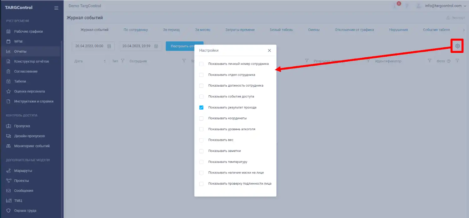Open the info@targcontrol.com account dropdown
The height and width of the screenshot is (218, 469).
[445, 6]
